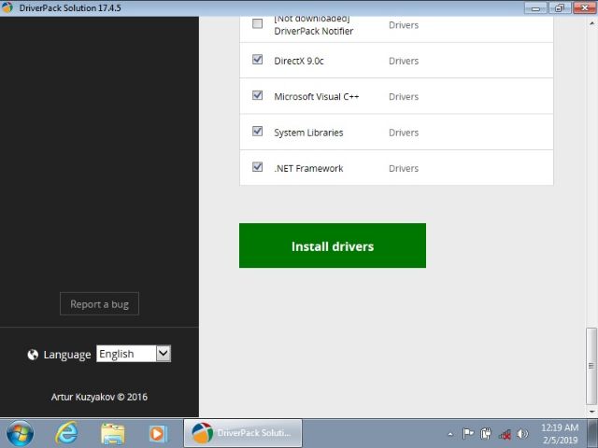Open the Windows Start menu
Image resolution: width=598 pixels, height=448 pixels.
pyautogui.click(x=19, y=433)
